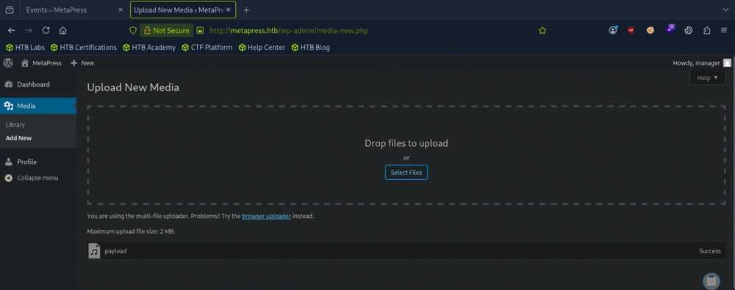Close the Events – MetaPress tab

coord(121,10)
